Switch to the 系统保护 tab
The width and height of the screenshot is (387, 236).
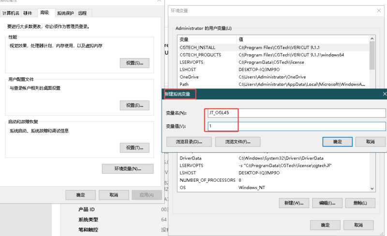(65, 13)
